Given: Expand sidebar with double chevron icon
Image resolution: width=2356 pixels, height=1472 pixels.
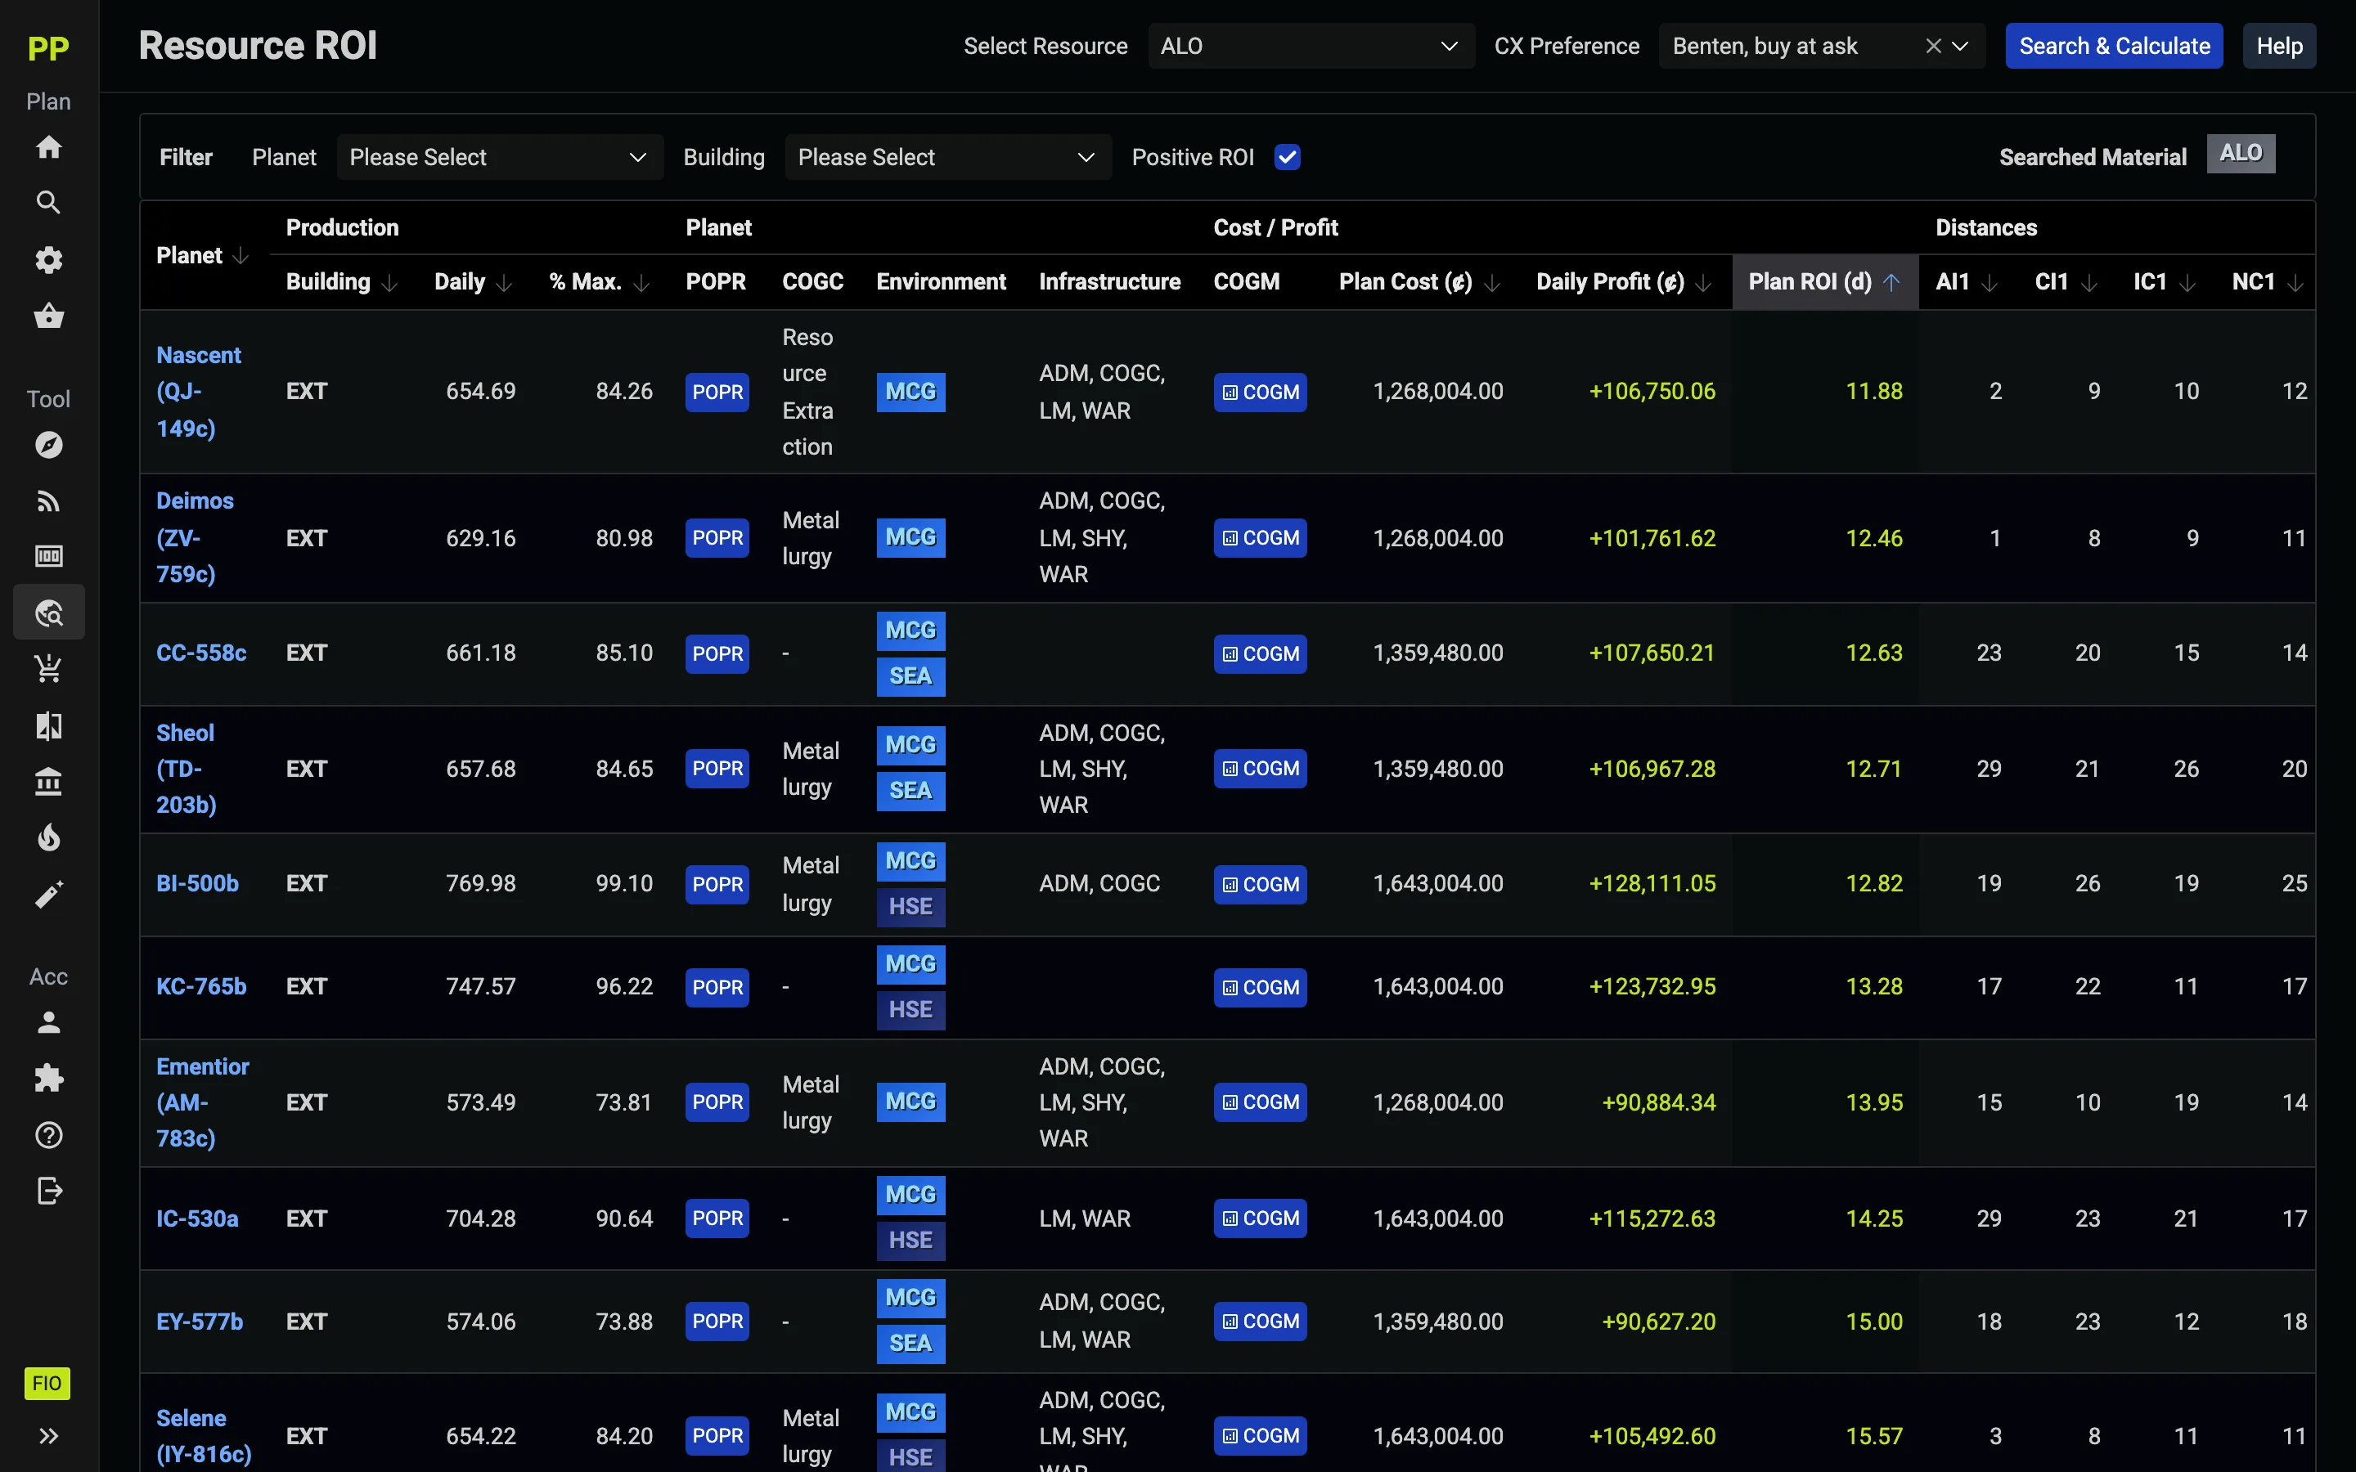Looking at the screenshot, I should point(49,1436).
